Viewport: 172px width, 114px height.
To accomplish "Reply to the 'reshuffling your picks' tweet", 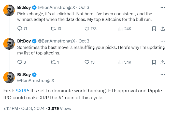I will coord(20,62).
